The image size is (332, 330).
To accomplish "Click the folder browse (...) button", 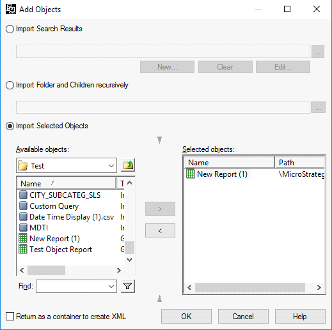I will click(x=318, y=107).
